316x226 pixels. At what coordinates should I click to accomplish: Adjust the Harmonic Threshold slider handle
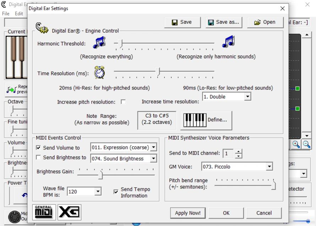point(120,43)
